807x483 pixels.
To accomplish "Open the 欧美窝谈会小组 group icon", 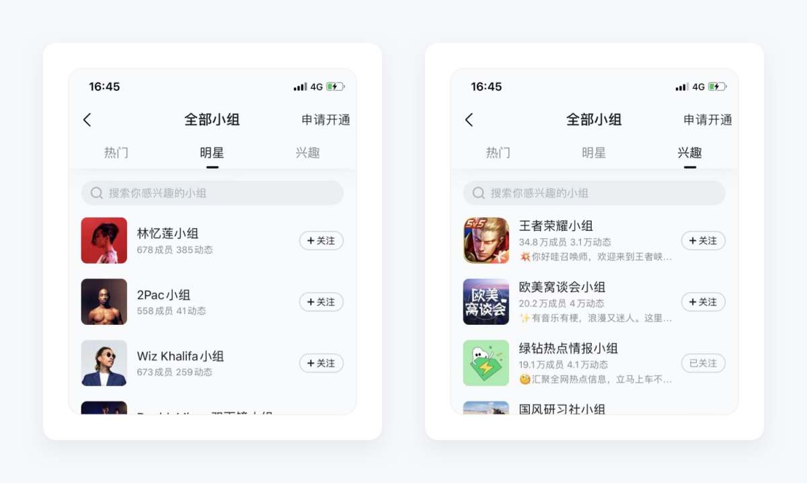I will (x=486, y=301).
